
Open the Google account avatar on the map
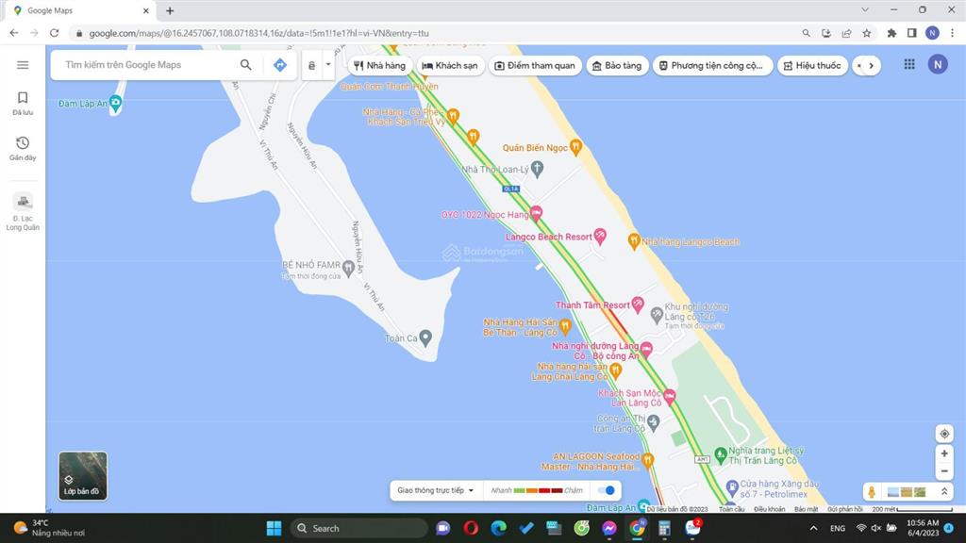[938, 64]
